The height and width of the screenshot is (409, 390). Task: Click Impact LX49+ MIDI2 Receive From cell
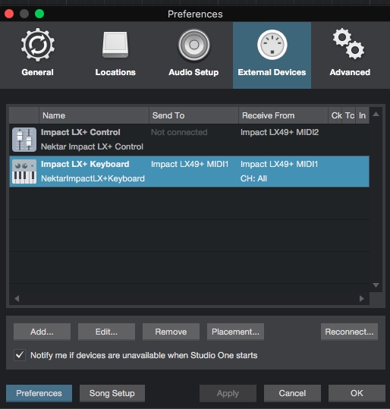point(280,132)
